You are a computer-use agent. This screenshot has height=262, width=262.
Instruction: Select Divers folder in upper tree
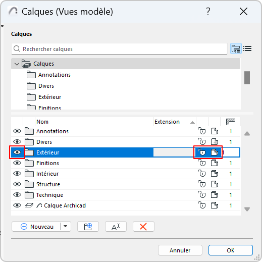(40, 86)
